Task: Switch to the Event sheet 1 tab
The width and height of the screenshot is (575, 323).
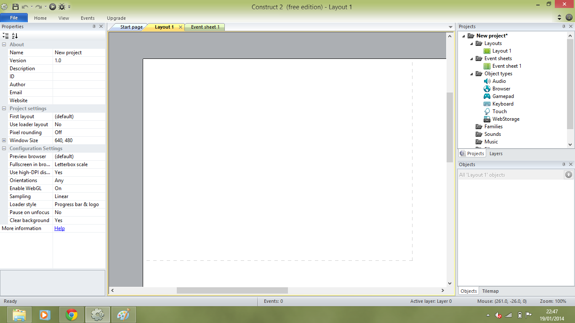Action: point(205,26)
